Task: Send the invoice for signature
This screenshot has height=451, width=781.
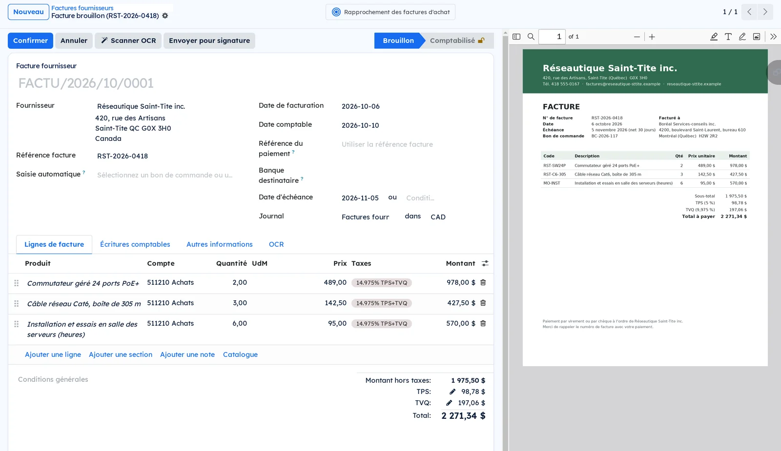Action: tap(209, 40)
